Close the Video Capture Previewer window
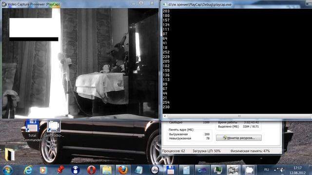This screenshot has height=175, width=312. pyautogui.click(x=152, y=3)
